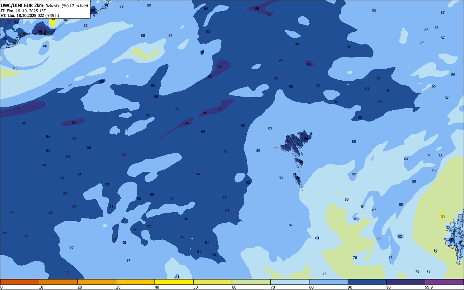The height and width of the screenshot is (290, 464).
Task: Select the map value '84'
Action: click(x=406, y=159)
